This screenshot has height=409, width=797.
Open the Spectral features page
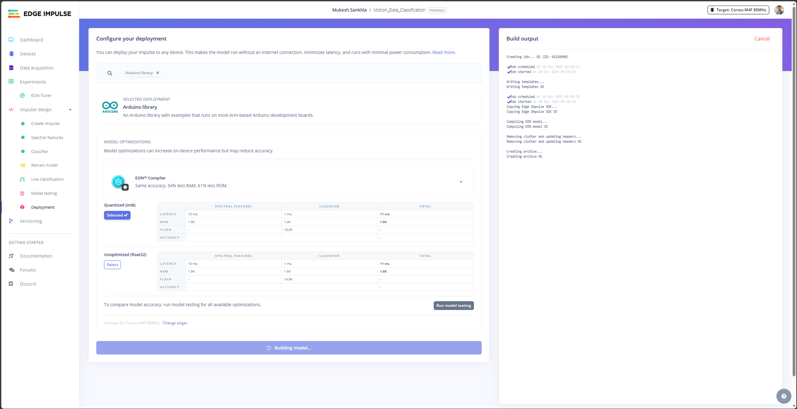pyautogui.click(x=47, y=137)
